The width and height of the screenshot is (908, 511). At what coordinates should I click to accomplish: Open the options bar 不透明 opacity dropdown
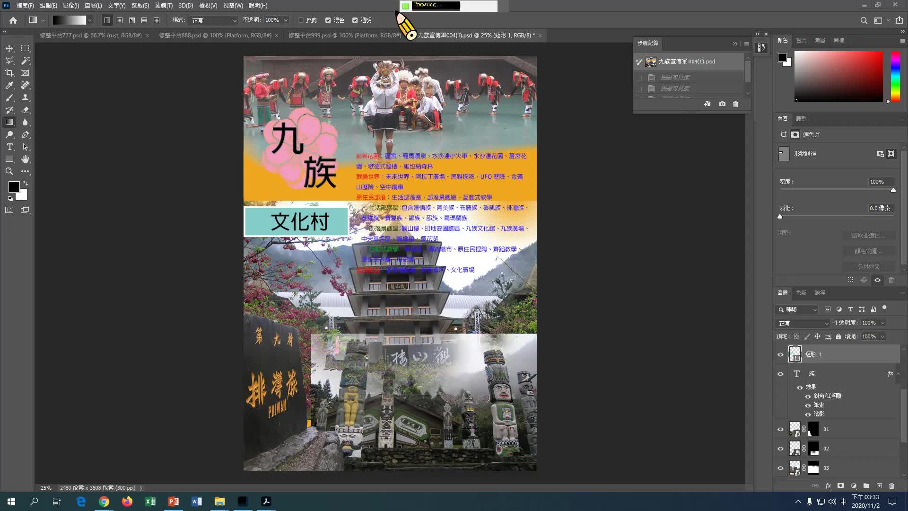tap(286, 20)
